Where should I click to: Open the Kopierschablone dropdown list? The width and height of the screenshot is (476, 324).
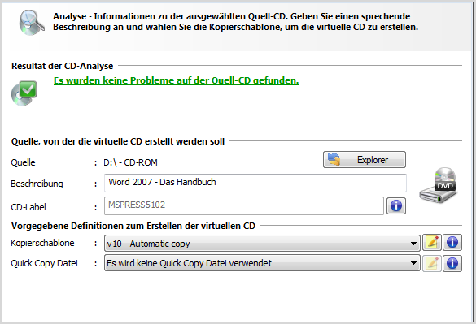(x=262, y=243)
